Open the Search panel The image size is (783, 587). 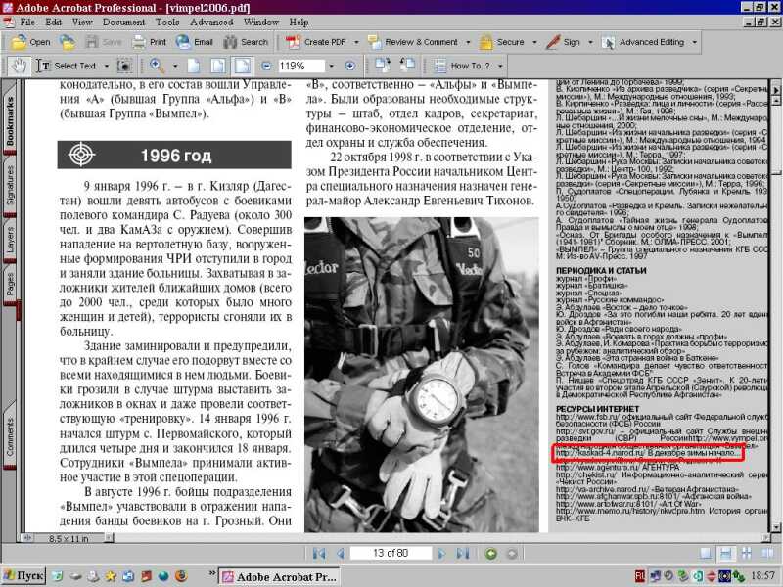pos(245,42)
